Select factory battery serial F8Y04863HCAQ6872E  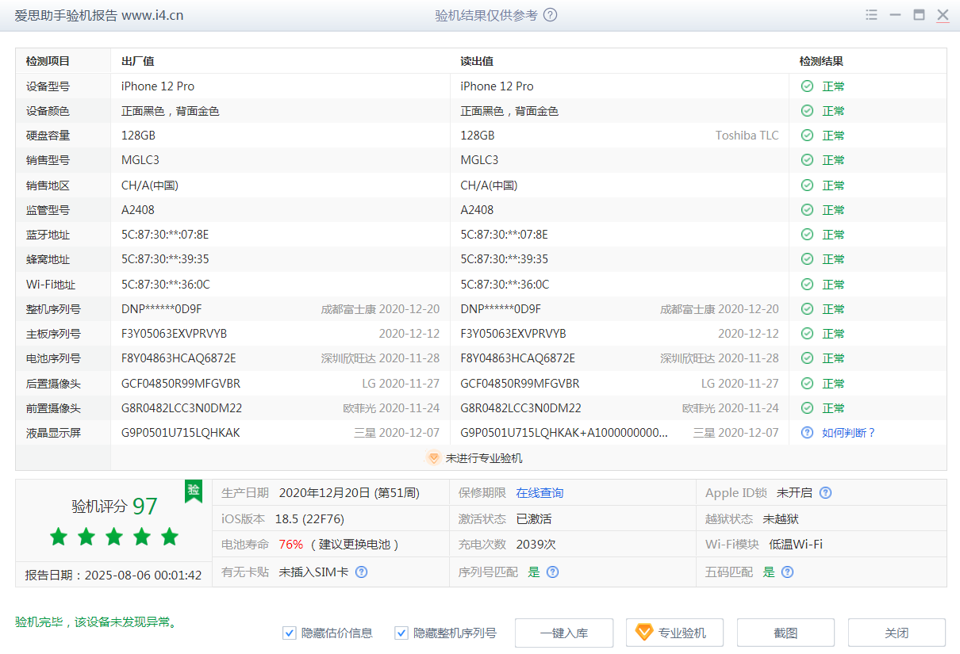click(179, 358)
